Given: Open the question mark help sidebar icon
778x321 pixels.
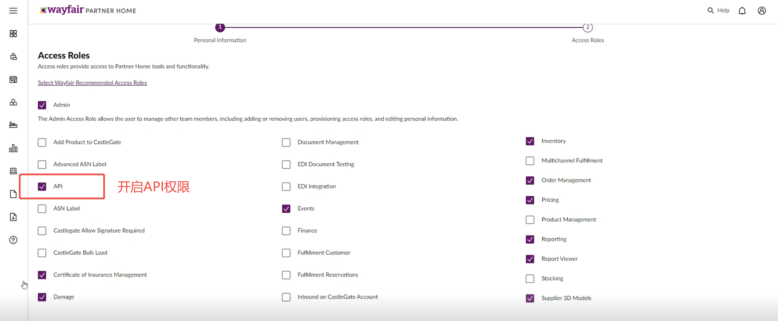Looking at the screenshot, I should pyautogui.click(x=13, y=240).
